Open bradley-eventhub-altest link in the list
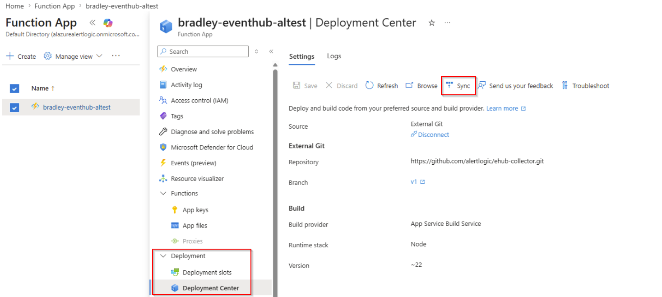The width and height of the screenshot is (662, 297). tap(77, 107)
